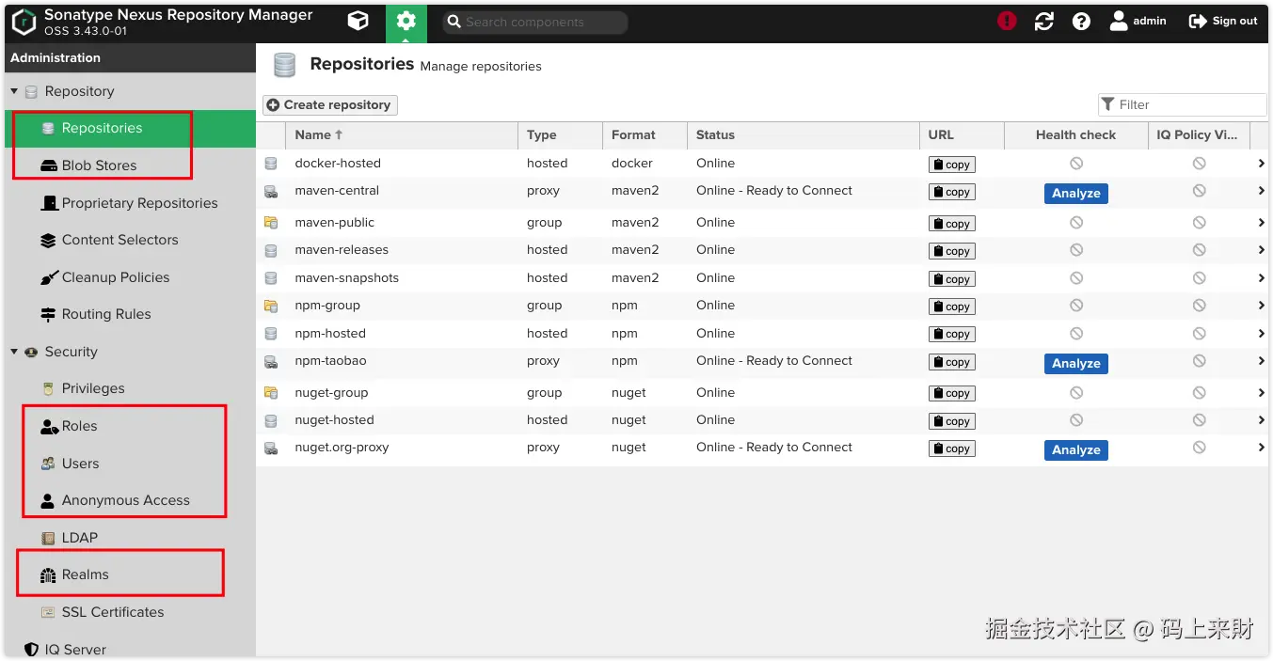
Task: Copy URL of maven-snapshots repository
Action: [951, 279]
